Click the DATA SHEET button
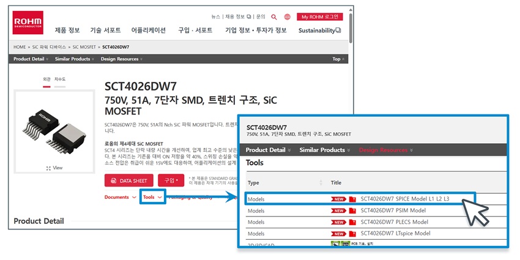 point(128,180)
